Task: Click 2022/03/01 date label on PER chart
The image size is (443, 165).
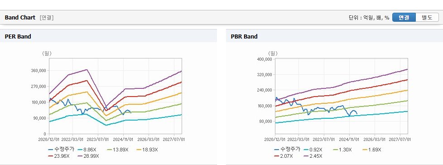Action: (x=72, y=139)
